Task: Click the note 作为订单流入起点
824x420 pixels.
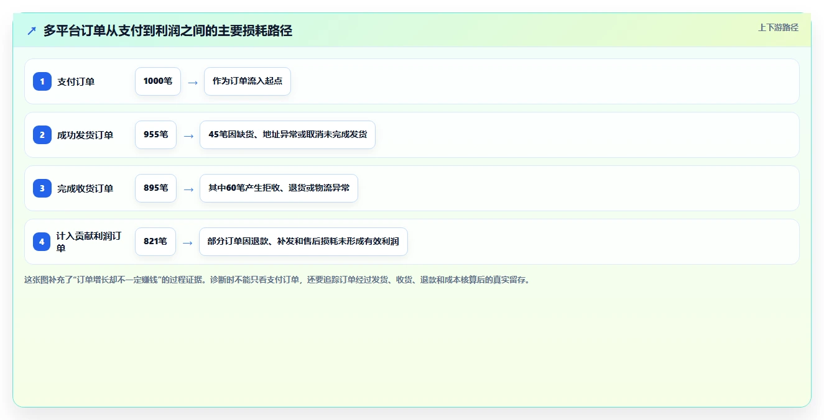Action: click(248, 81)
